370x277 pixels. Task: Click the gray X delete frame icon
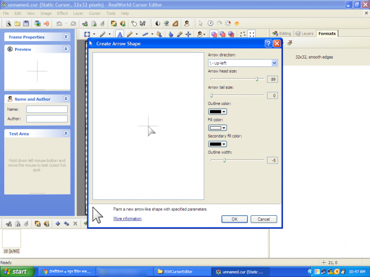(x=75, y=224)
